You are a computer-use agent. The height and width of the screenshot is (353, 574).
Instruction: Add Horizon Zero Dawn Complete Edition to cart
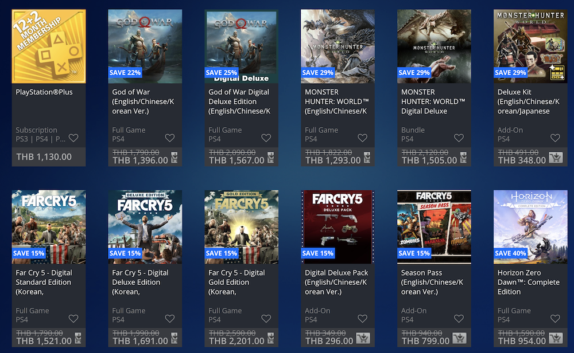point(555,339)
